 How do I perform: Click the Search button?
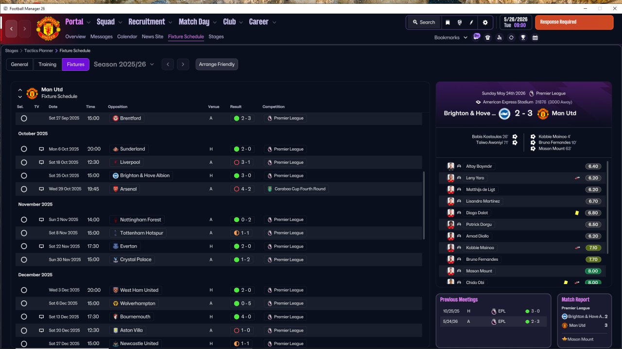pos(424,22)
